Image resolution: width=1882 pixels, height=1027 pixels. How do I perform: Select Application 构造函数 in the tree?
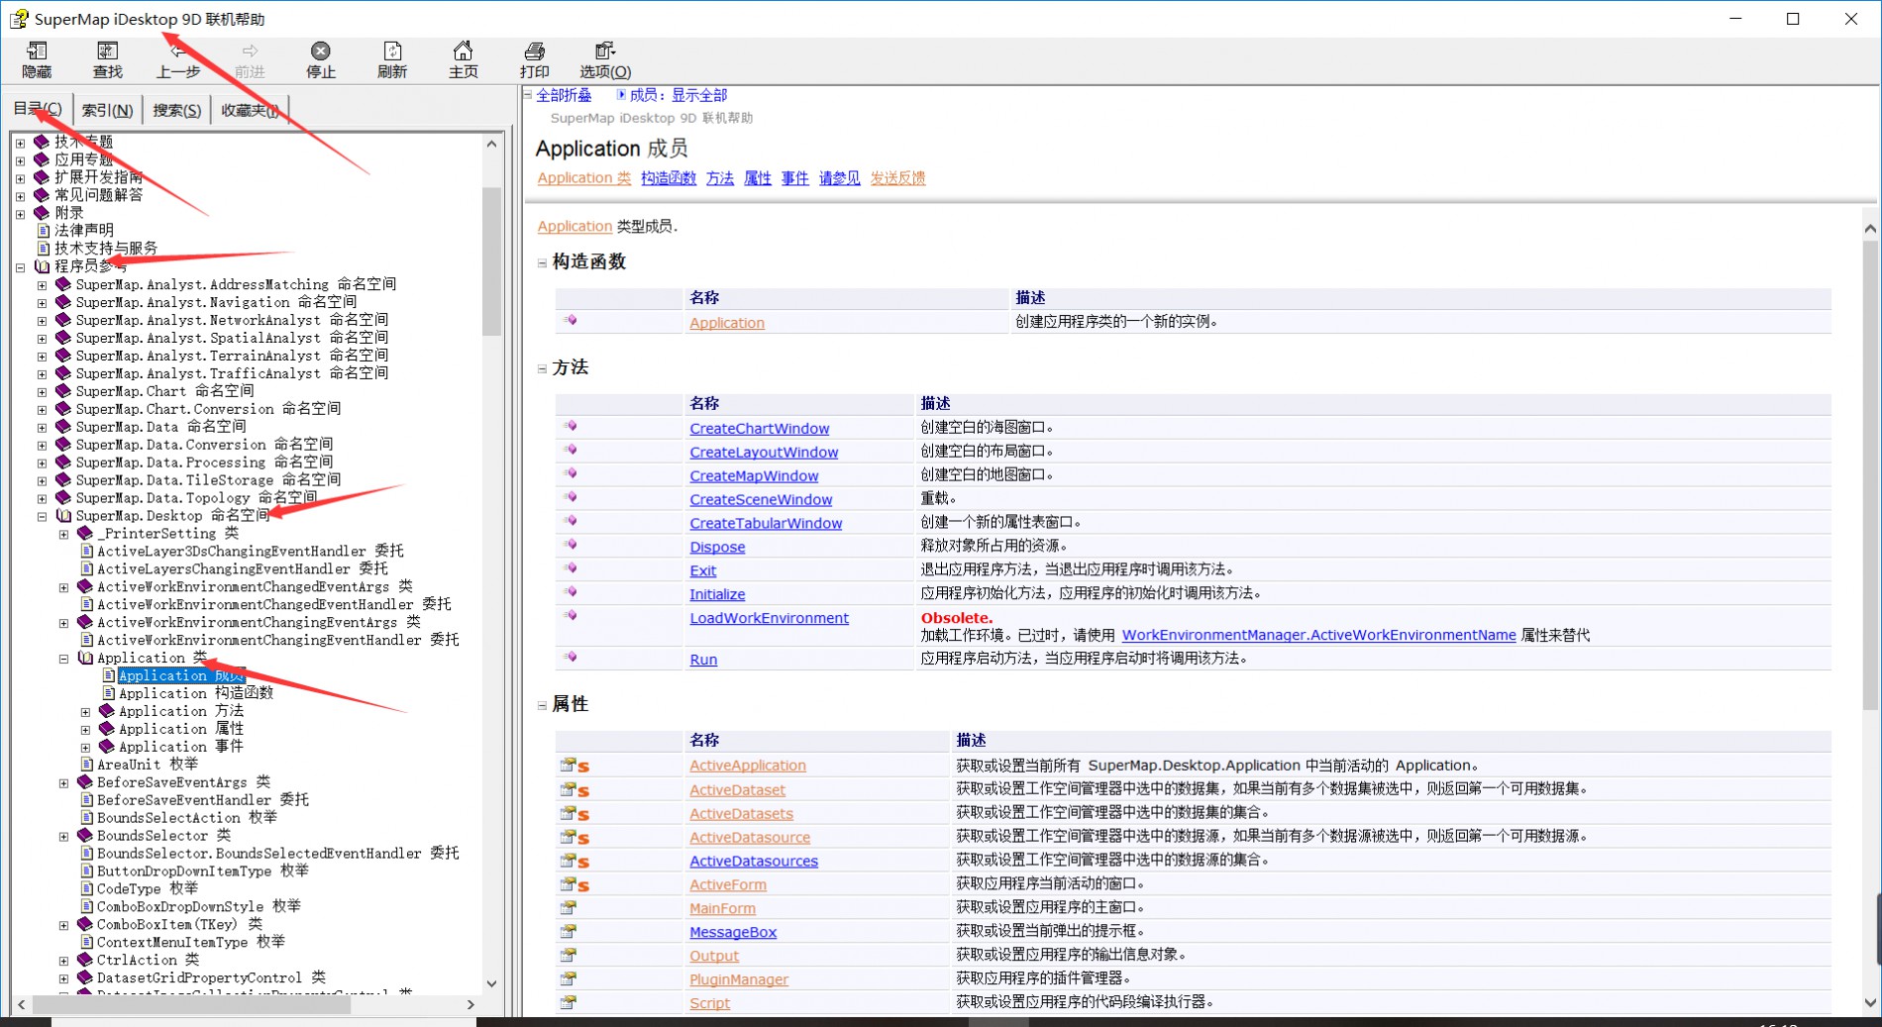(x=195, y=693)
